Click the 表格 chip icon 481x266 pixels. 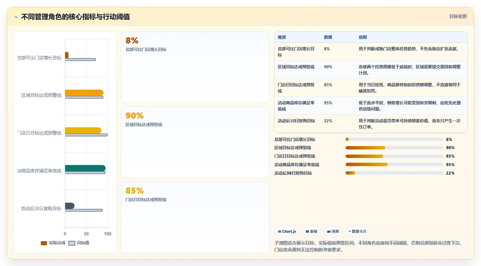point(307,231)
